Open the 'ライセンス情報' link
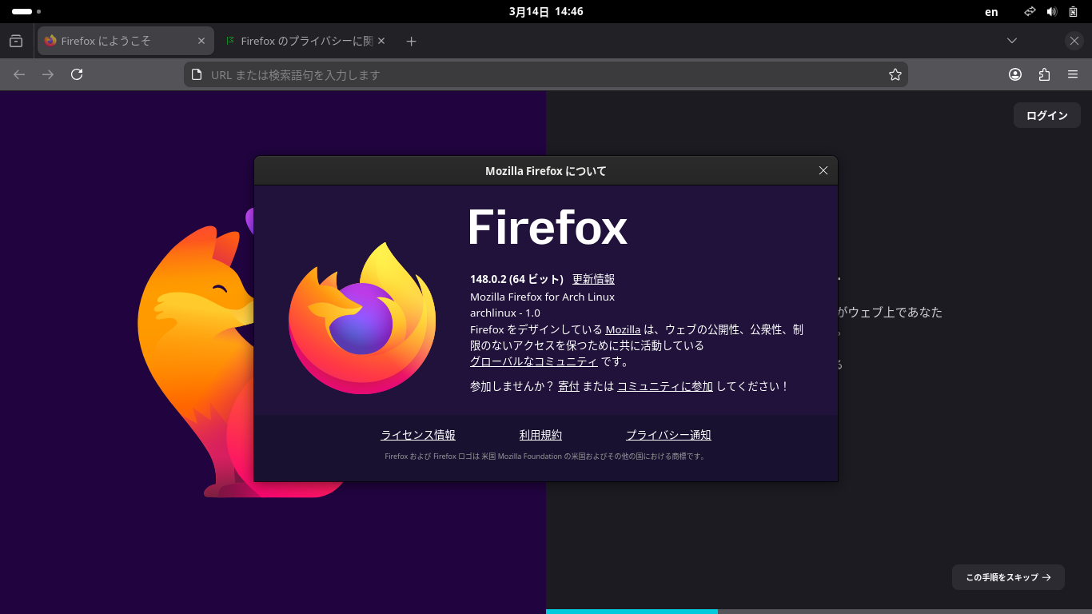The height and width of the screenshot is (614, 1092). 418,435
